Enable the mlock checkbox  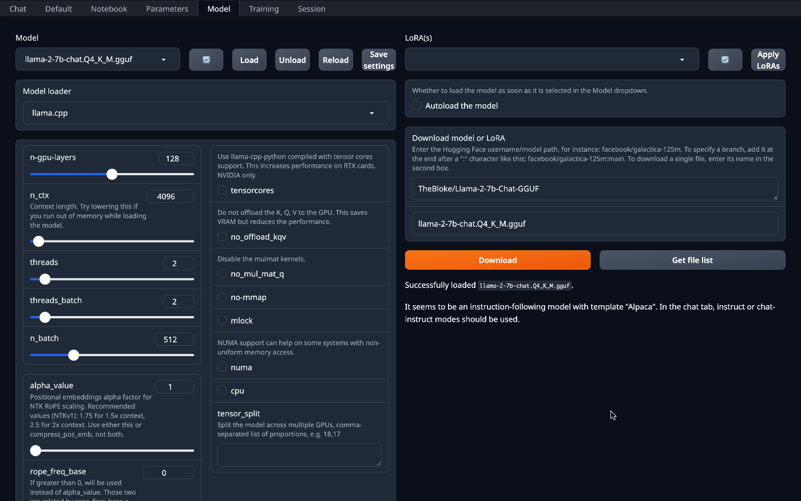(222, 321)
